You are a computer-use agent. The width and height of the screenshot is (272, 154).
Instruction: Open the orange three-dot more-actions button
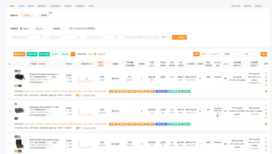tap(73, 54)
